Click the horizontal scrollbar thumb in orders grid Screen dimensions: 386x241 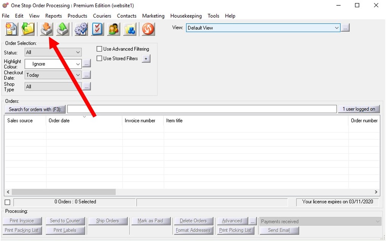[64, 192]
